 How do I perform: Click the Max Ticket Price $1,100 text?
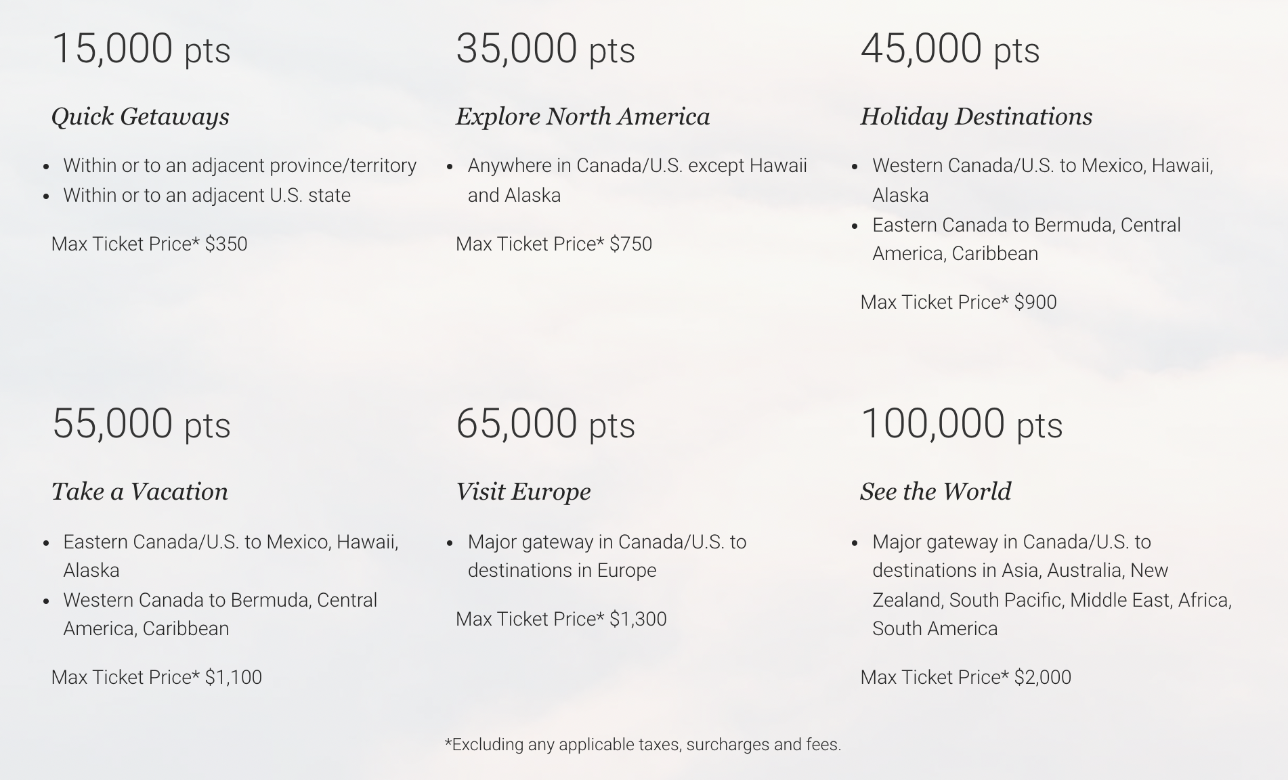pyautogui.click(x=156, y=677)
